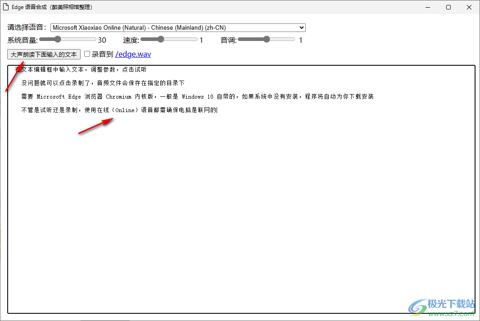Minimize the Edge 语音合成 window
Image resolution: width=480 pixels, height=321 pixels.
427,7
